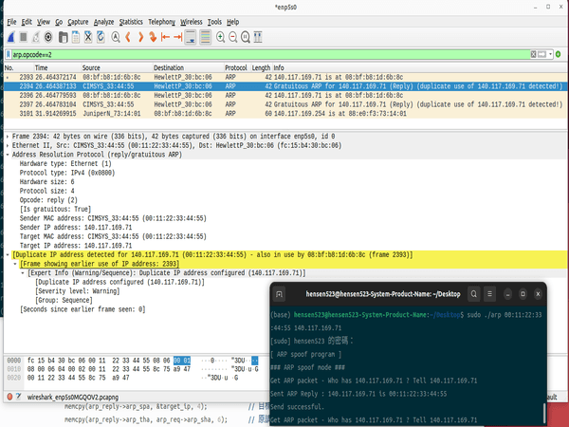Image resolution: width=569 pixels, height=427 pixels.
Task: Sort packets by Info column
Action: (x=420, y=68)
